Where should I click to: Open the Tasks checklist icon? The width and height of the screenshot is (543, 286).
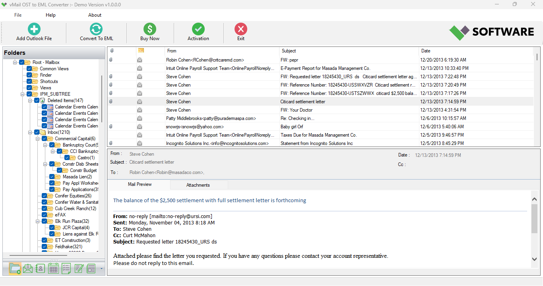[66, 268]
